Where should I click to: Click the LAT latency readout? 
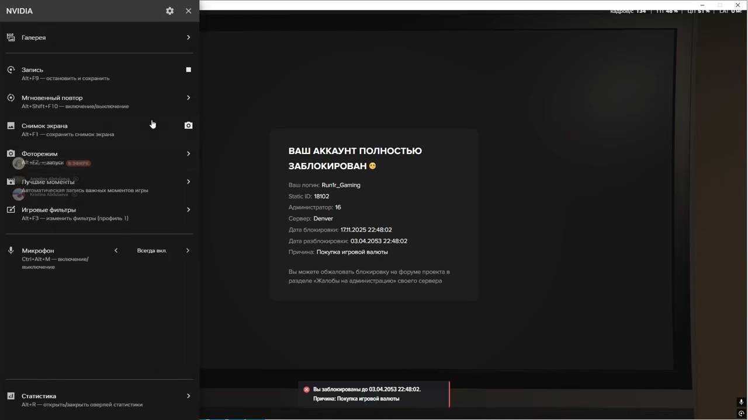point(730,11)
